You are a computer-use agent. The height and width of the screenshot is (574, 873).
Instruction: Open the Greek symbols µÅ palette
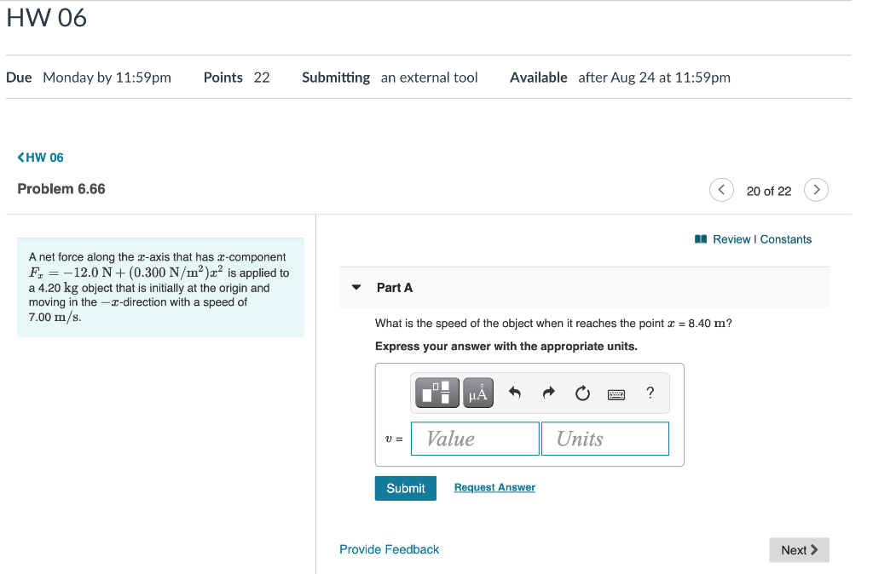[x=477, y=393]
